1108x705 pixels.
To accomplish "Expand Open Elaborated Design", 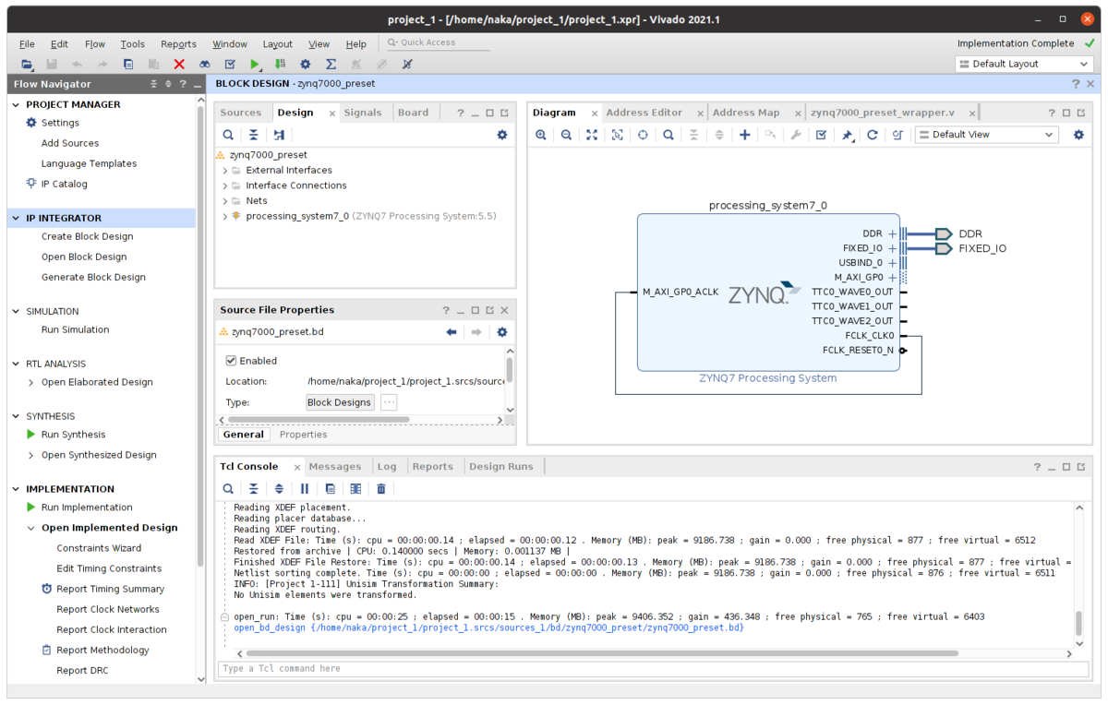I will pyautogui.click(x=30, y=383).
